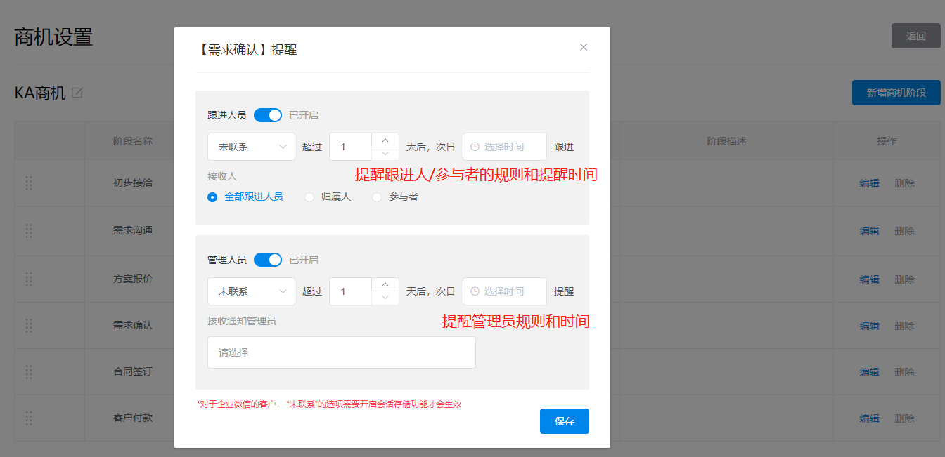This screenshot has height=457, width=945.
Task: Click drag handle icon for 初步接洽 row
Action: point(29,183)
